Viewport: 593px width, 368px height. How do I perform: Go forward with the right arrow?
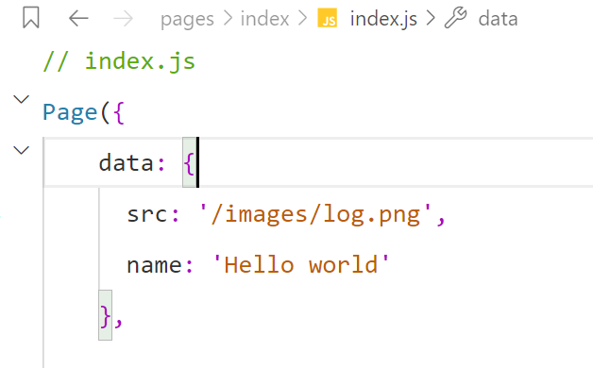tap(124, 19)
